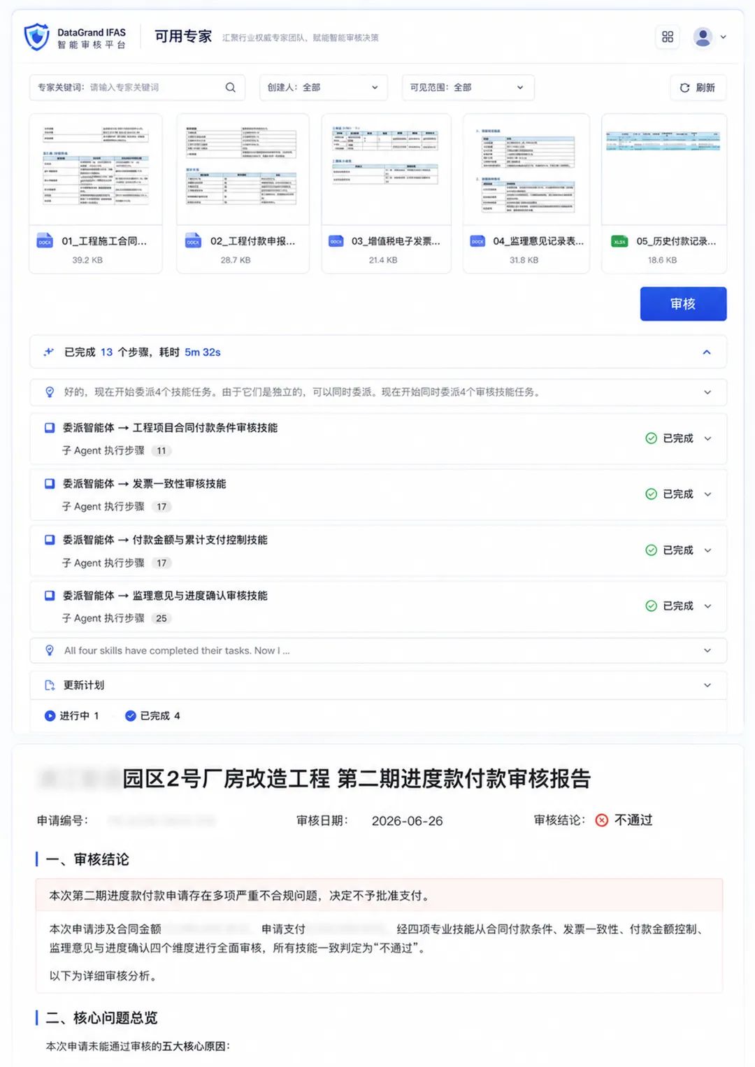
Task: Select file name 02_工程付款申报...
Action: [x=252, y=241]
